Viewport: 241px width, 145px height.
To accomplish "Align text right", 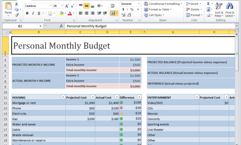I will pos(93,13).
